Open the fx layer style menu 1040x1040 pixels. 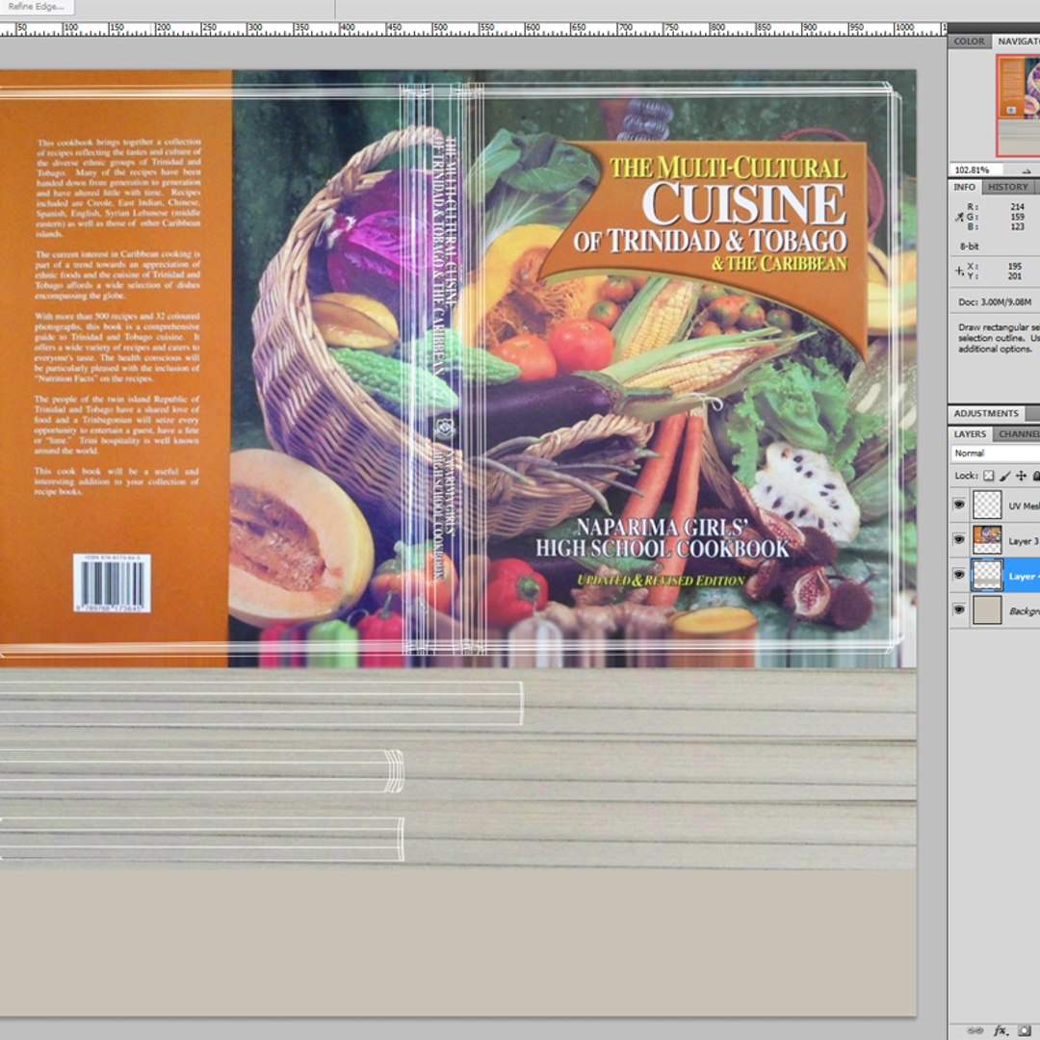click(1001, 1030)
